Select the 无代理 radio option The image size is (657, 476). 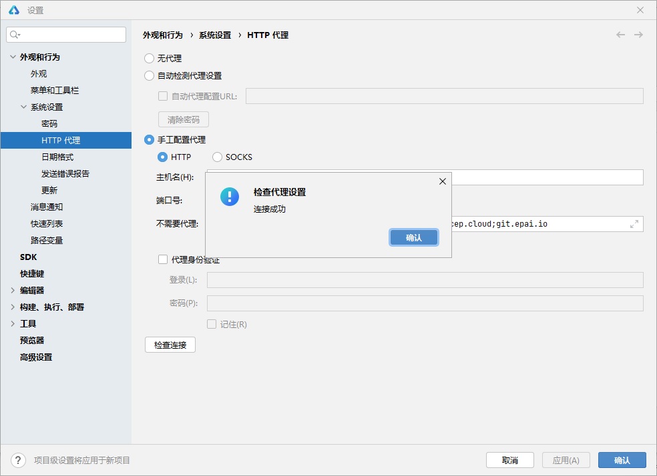[148, 59]
